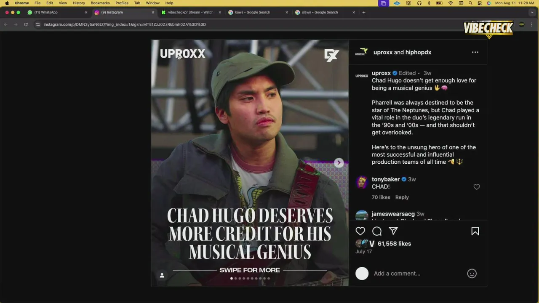Screen dimensions: 539x303
Task: Expand the tab search dropdown arrow
Action: pyautogui.click(x=532, y=12)
